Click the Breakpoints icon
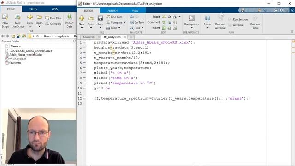 pyautogui.click(x=191, y=18)
